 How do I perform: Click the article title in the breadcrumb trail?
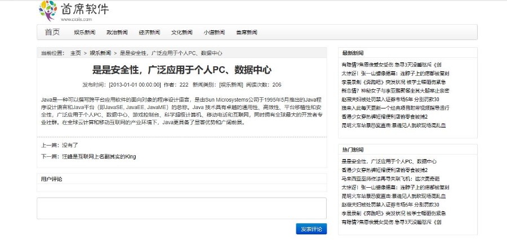coord(171,53)
